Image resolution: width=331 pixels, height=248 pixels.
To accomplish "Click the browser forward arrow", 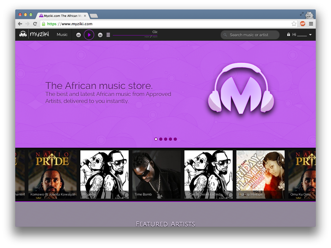I will (28, 24).
